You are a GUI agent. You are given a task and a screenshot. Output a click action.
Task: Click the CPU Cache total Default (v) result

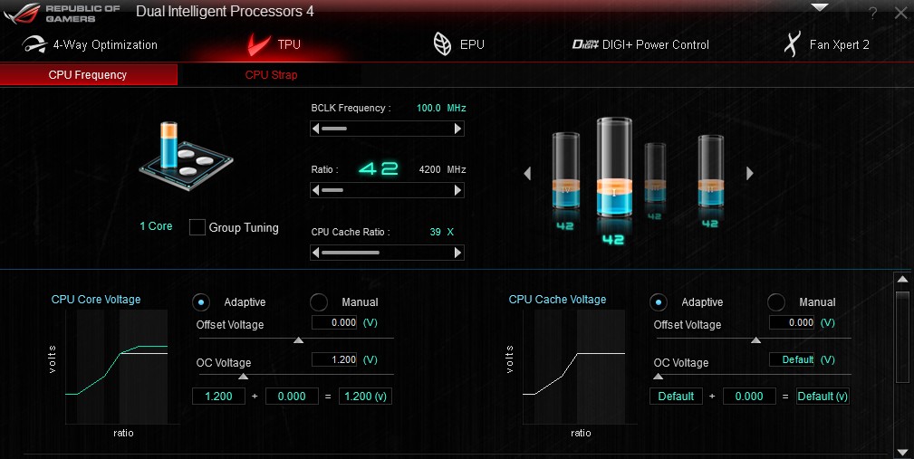pyautogui.click(x=823, y=397)
